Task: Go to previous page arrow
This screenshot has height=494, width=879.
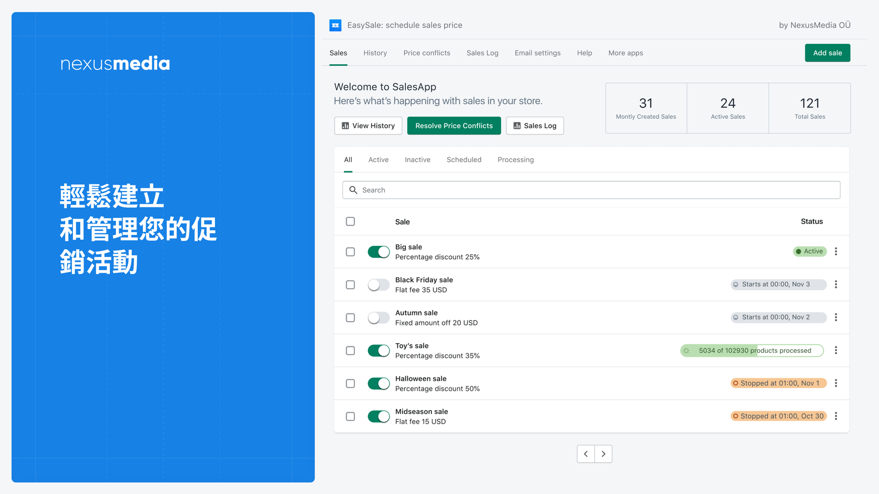Action: tap(586, 454)
